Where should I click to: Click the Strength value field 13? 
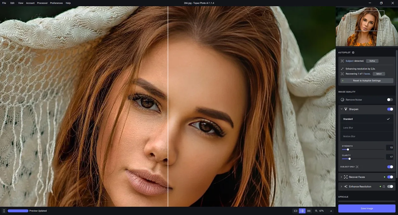[390, 148]
